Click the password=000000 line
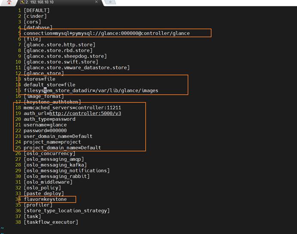 click(x=45, y=131)
